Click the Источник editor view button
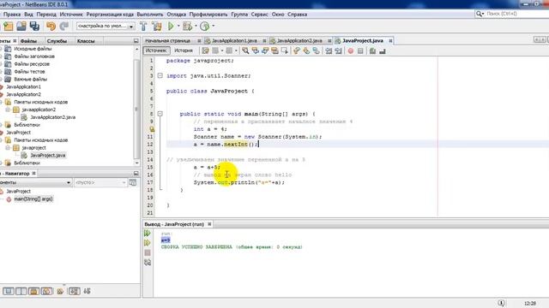 [x=156, y=50]
